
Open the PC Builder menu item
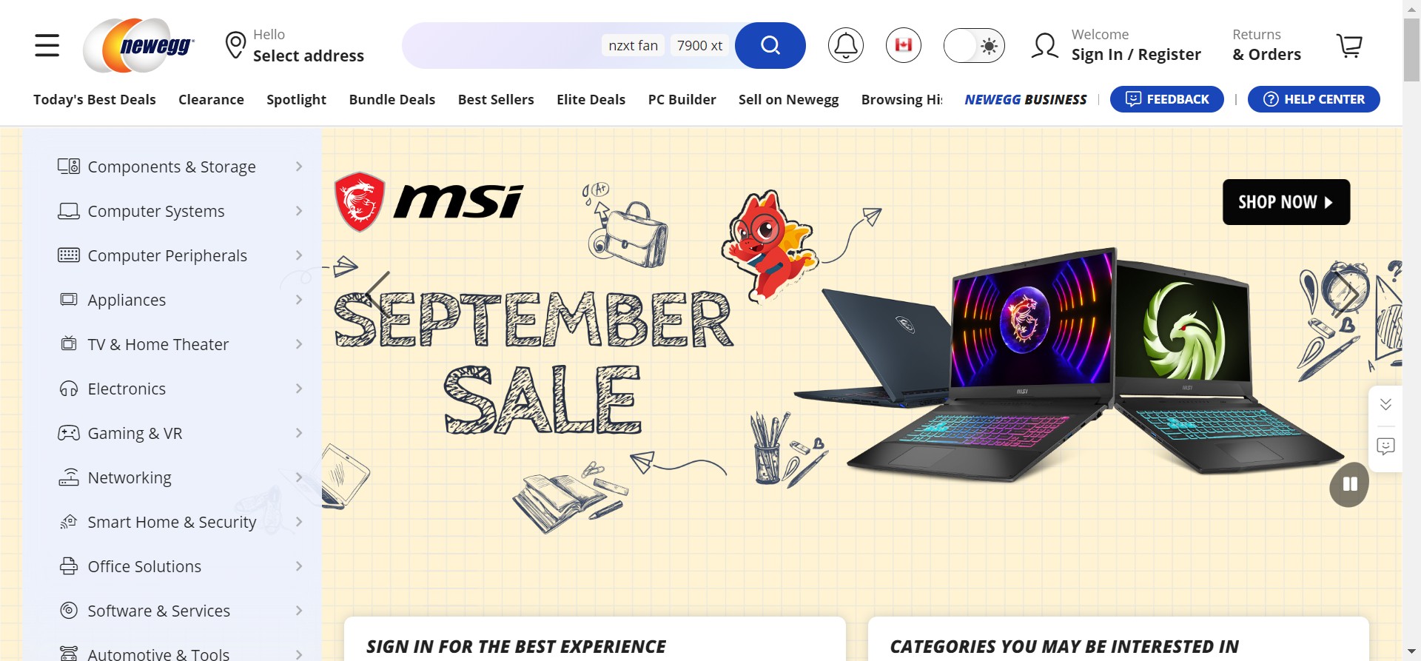(682, 99)
